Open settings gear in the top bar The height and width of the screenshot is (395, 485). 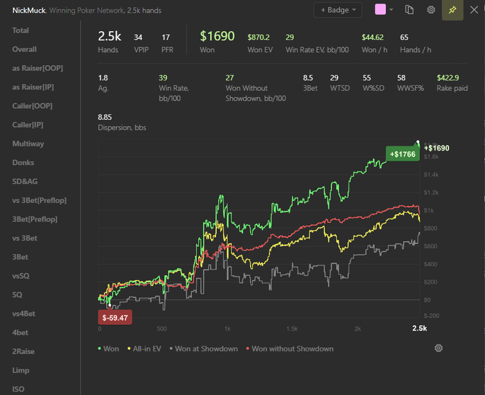[431, 10]
